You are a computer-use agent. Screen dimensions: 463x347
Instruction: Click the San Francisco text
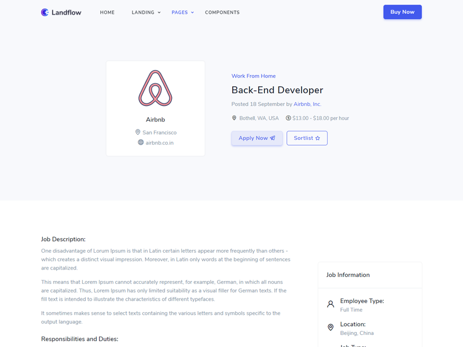(x=160, y=132)
